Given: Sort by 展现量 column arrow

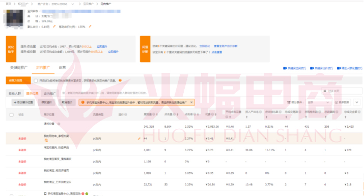Looking at the screenshot, I should (x=157, y=115).
